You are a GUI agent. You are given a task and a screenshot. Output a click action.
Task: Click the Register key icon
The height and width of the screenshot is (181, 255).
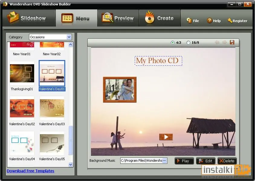[x=230, y=21]
